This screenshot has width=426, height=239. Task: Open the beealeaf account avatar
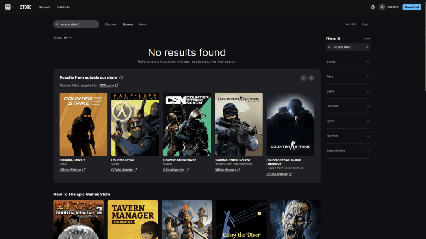point(382,7)
